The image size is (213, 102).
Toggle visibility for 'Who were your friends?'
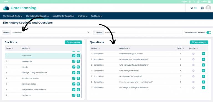coord(204,71)
